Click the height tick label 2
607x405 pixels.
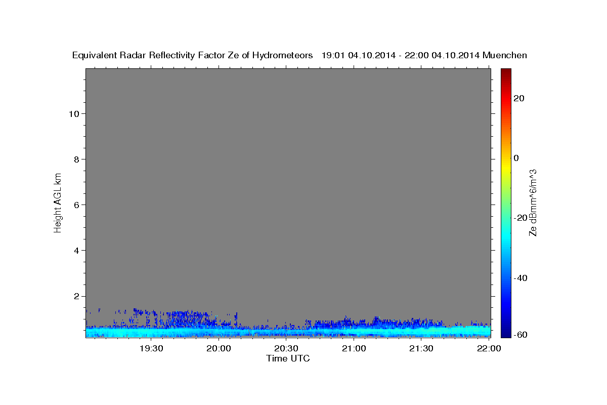click(x=77, y=296)
